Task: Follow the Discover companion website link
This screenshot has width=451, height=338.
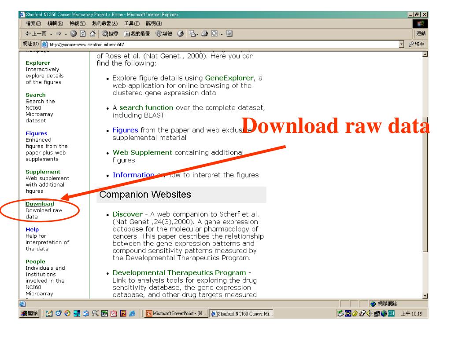Action: (x=127, y=214)
